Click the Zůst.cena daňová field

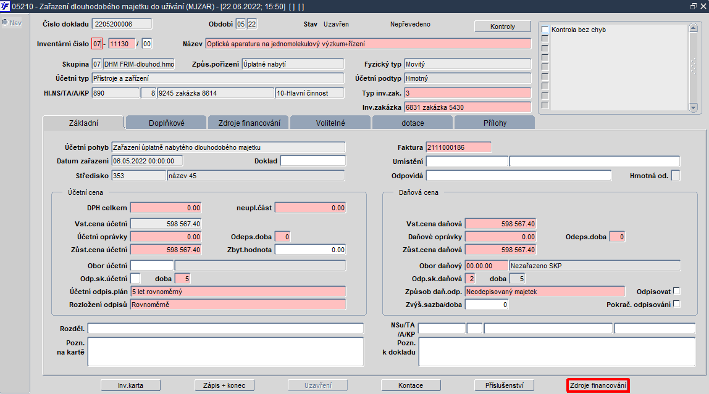(500, 250)
